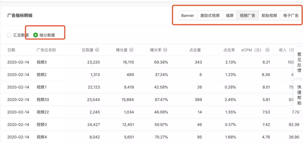Select the 视频22 ad slot name
Screen dimensions: 303x143
pos(43,112)
